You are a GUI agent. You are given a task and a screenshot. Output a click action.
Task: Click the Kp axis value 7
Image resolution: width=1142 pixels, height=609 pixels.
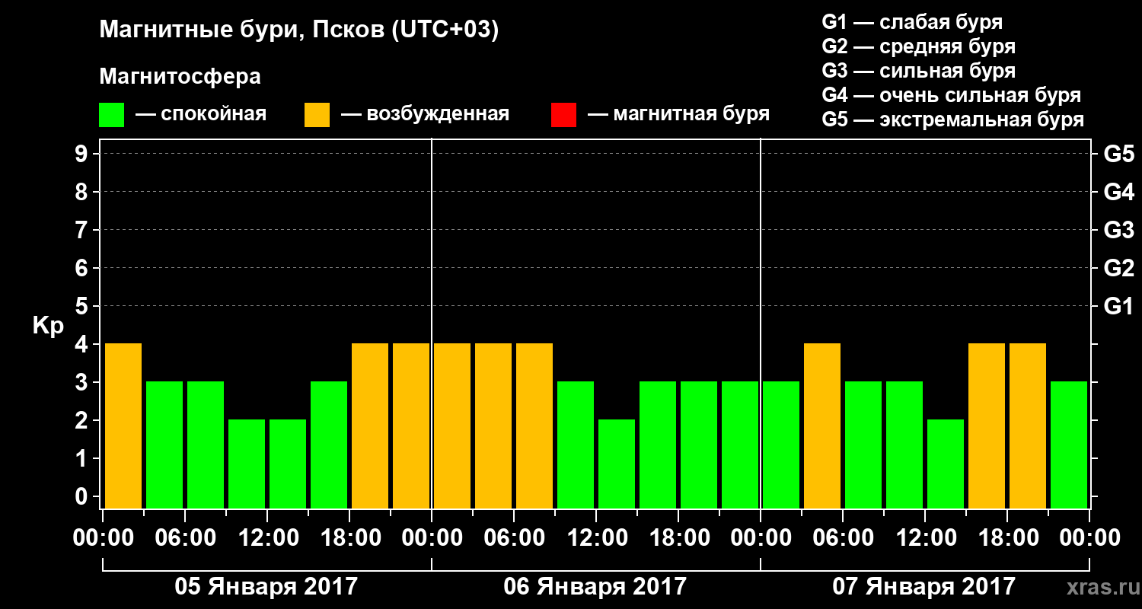(x=83, y=231)
